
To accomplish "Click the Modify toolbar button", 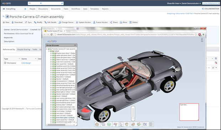I will click(38, 22).
